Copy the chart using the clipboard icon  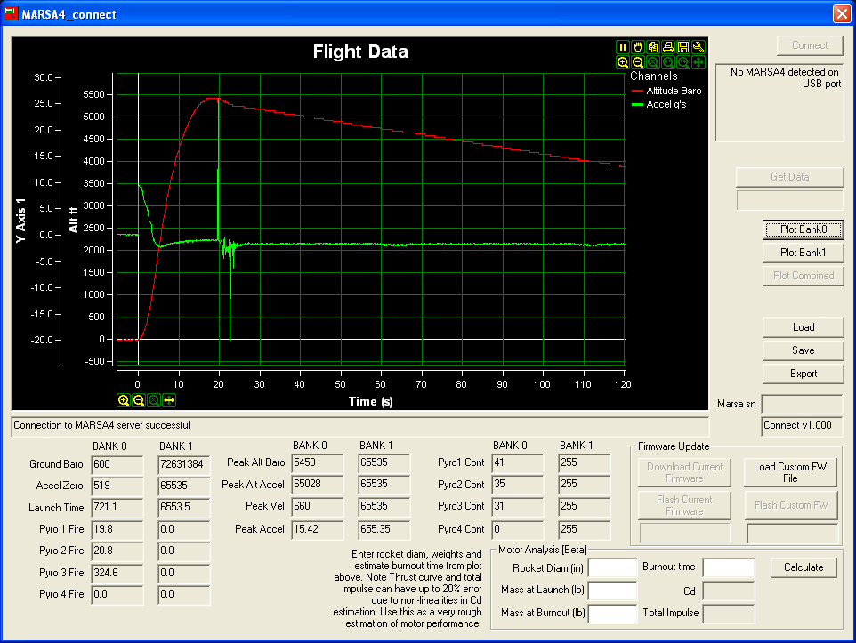coord(653,47)
